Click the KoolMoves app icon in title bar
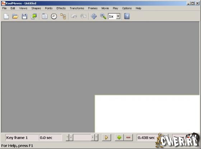This screenshot has width=201, height=149. tap(3, 3)
